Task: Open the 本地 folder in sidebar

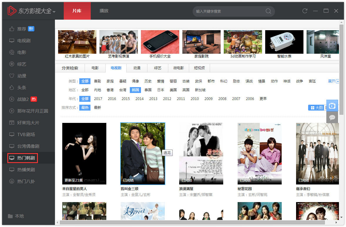Action: pos(19,216)
